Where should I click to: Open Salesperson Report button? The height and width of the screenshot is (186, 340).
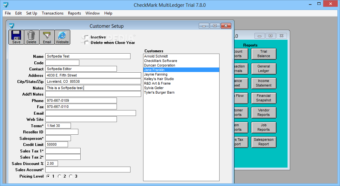click(x=264, y=142)
